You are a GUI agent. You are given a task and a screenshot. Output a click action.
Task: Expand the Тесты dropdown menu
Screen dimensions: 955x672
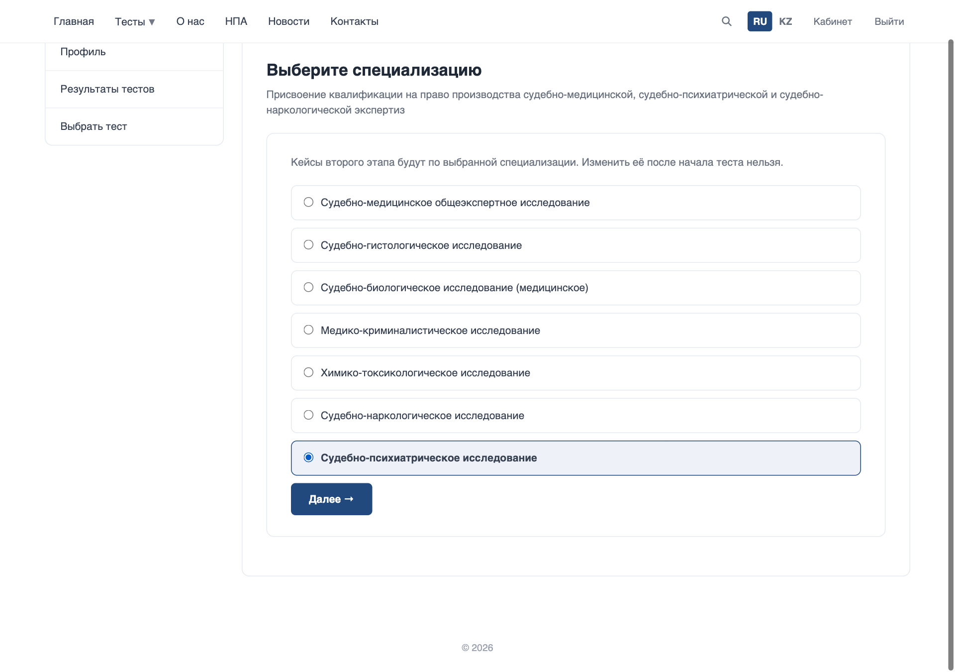(x=135, y=21)
